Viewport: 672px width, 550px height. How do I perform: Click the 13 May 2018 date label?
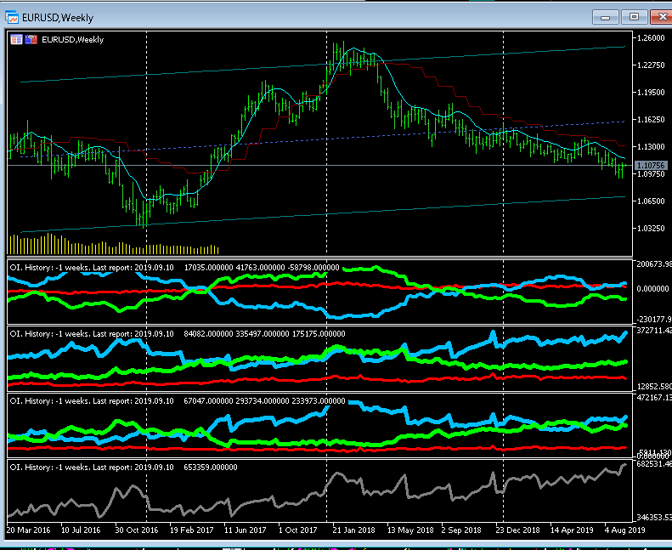point(410,530)
